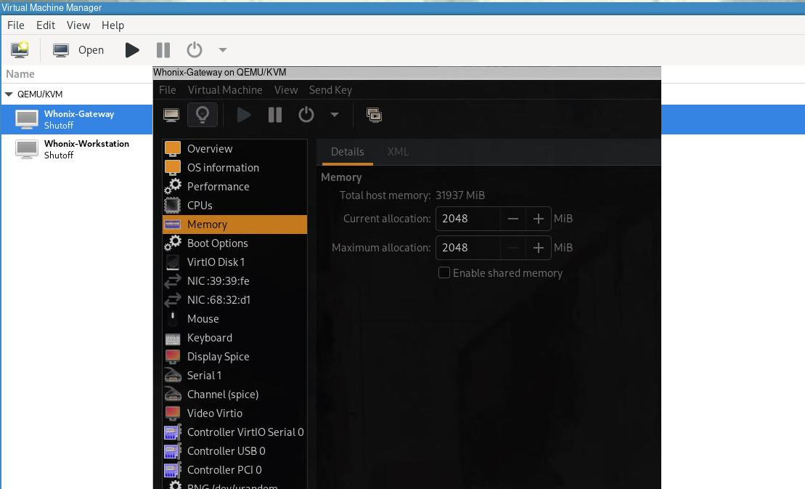Decrease current allocation with minus button
The image size is (805, 489).
click(x=513, y=219)
